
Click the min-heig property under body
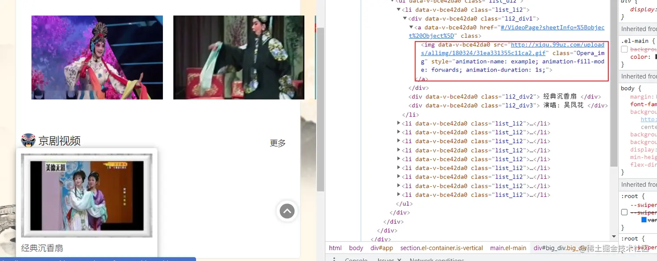(x=644, y=157)
